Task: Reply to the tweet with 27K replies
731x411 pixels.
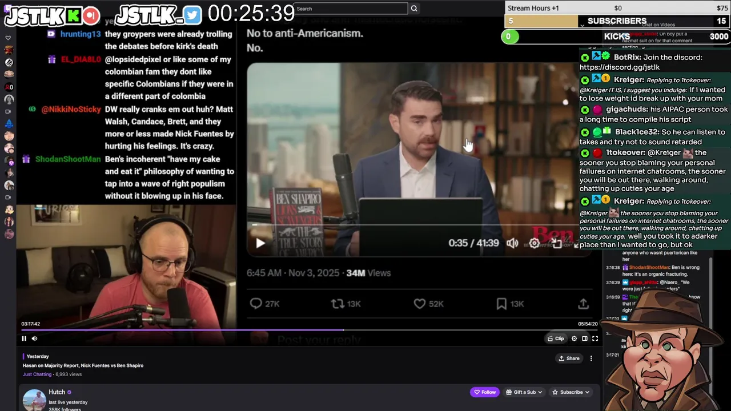Action: pos(265,304)
